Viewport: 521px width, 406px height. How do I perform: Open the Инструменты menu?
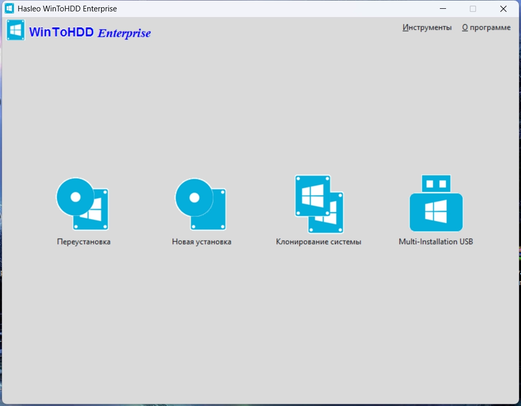pyautogui.click(x=427, y=27)
